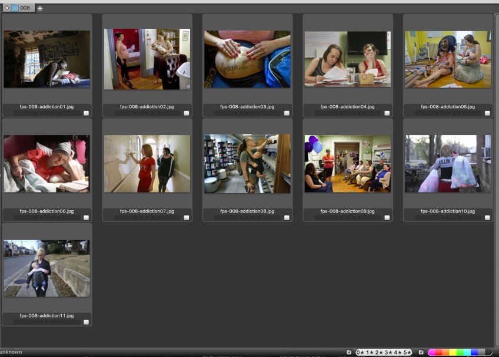Select the fps-008-addiction06.jpg thumbnail

click(x=46, y=163)
